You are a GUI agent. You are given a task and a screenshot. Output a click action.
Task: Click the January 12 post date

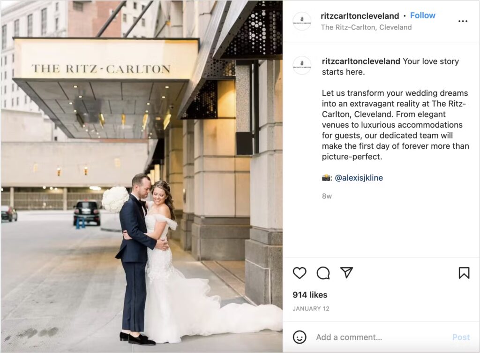click(311, 308)
